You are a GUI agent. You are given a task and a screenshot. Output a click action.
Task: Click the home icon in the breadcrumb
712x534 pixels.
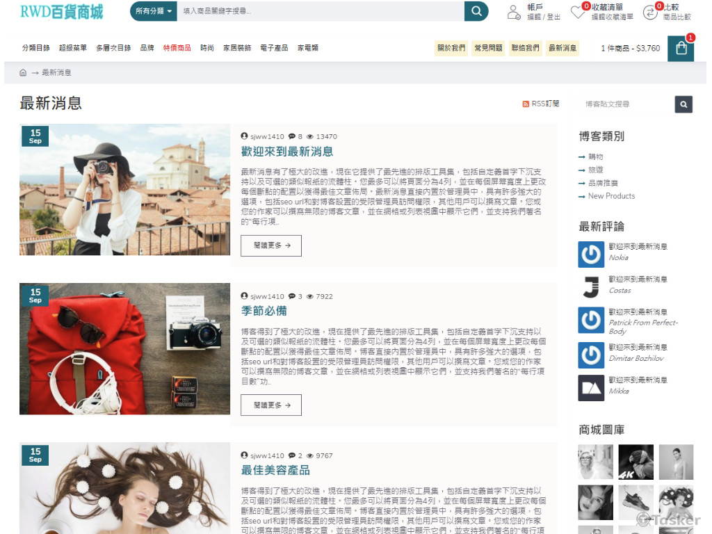[x=22, y=72]
